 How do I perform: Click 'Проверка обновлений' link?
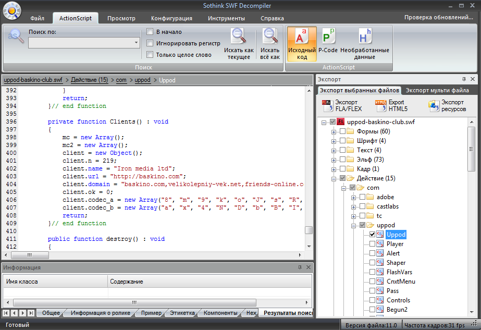click(x=438, y=18)
